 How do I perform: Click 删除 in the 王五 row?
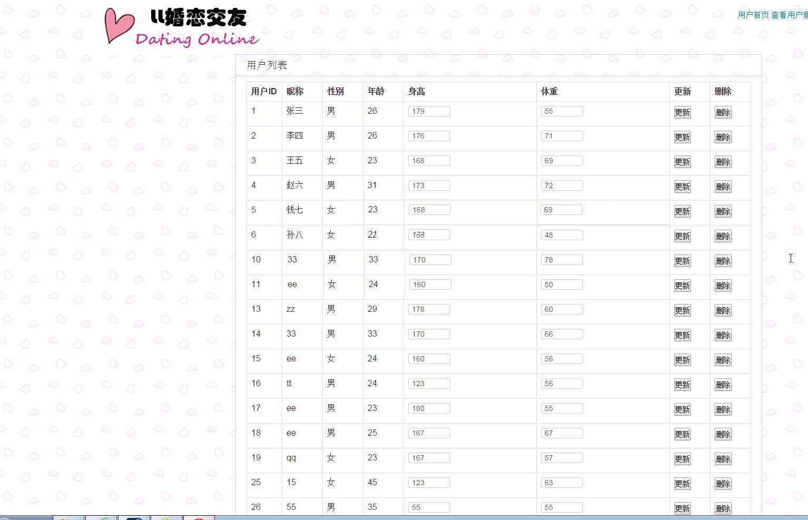723,162
